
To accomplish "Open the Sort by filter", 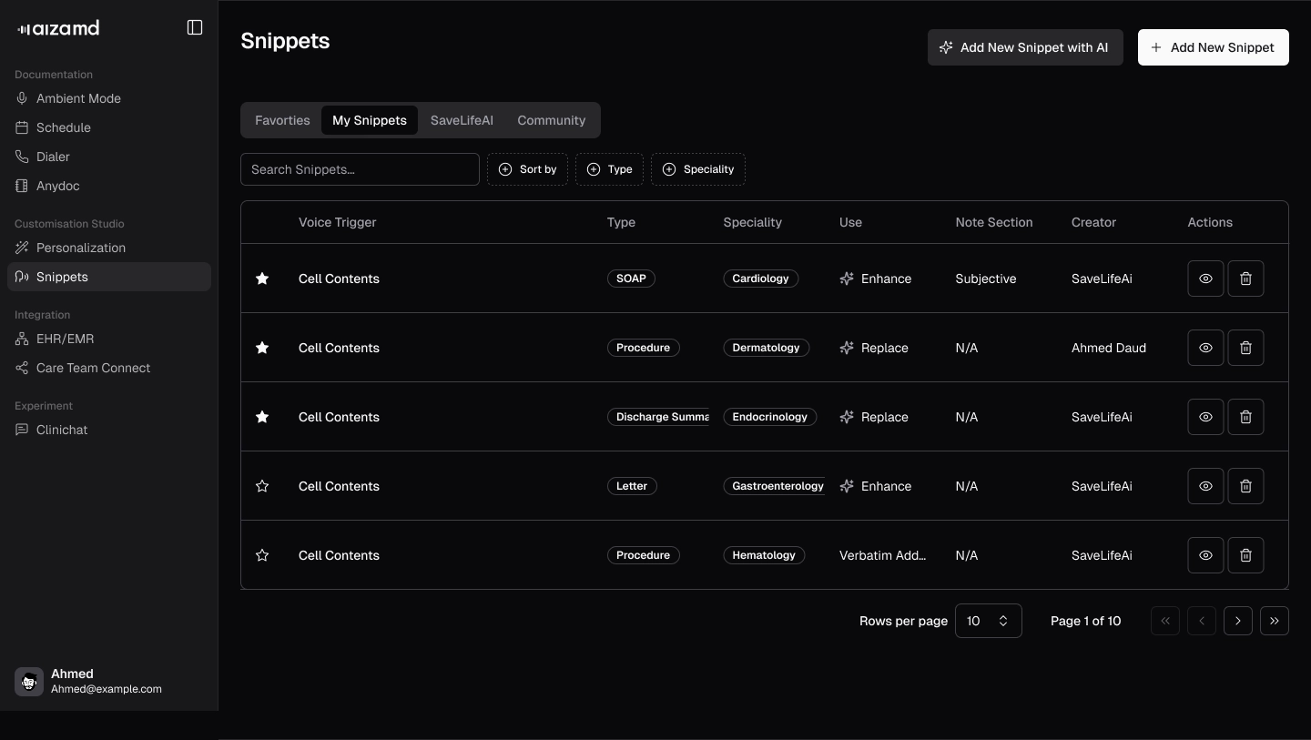I will (527, 169).
